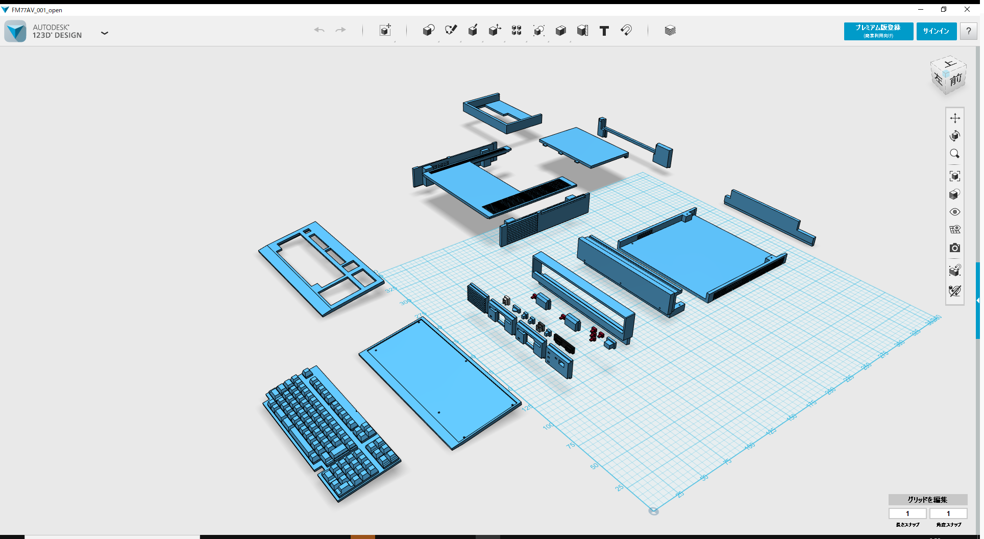Take a snapshot with the camera icon
984x539 pixels.
(955, 248)
